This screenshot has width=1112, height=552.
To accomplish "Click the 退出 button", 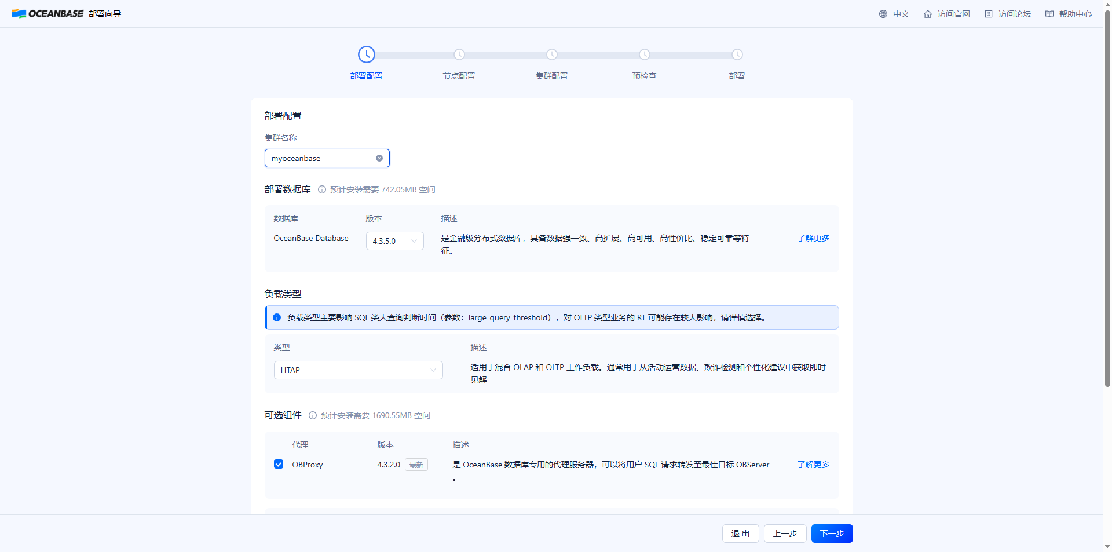I will [741, 533].
